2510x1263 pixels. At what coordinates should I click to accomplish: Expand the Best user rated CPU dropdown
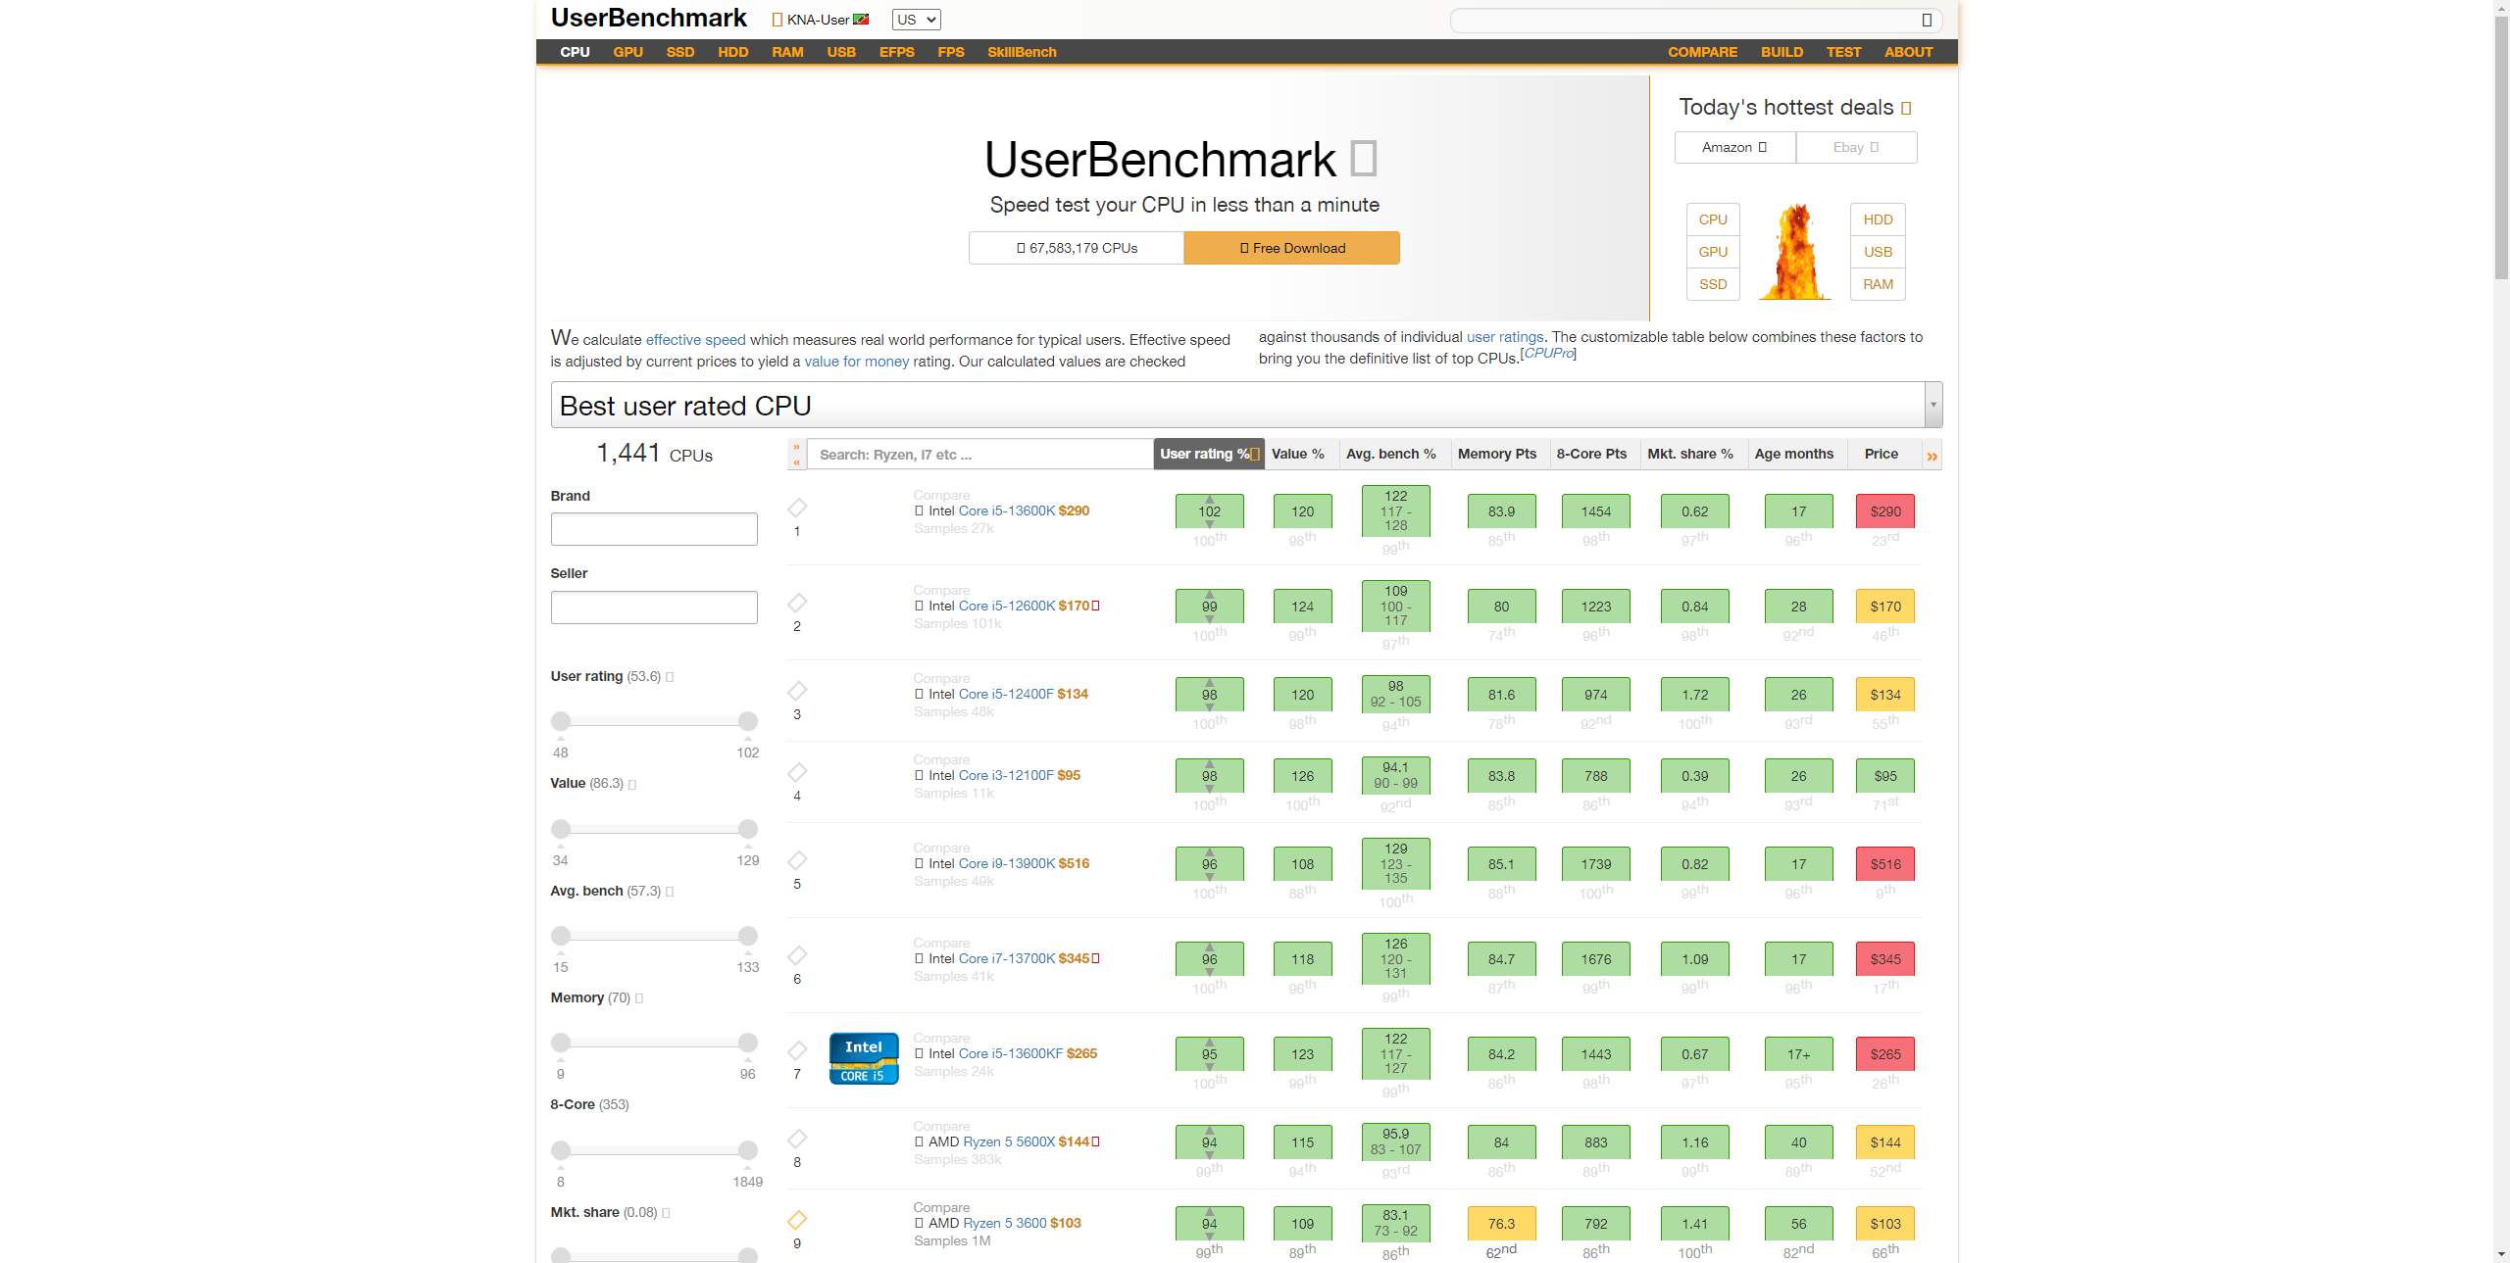[1933, 405]
